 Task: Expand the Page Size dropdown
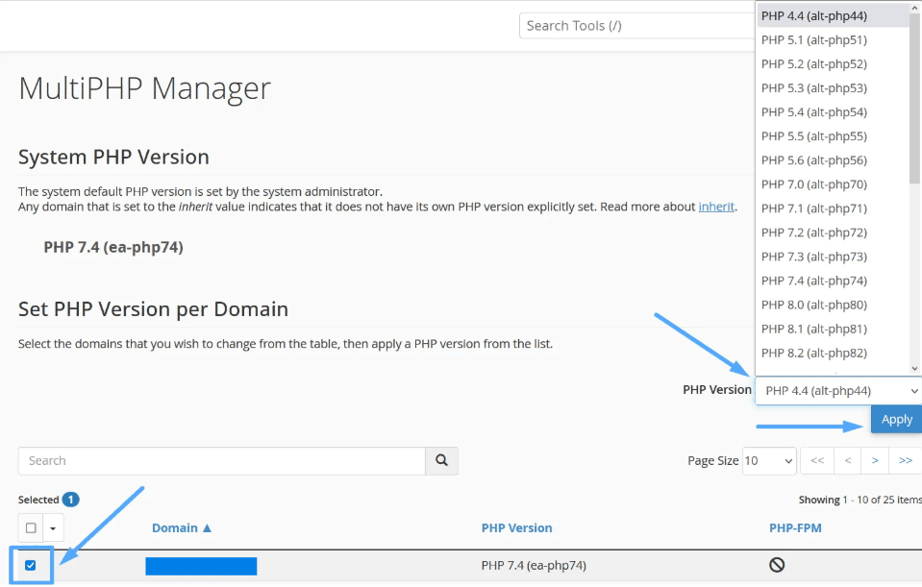pyautogui.click(x=768, y=461)
